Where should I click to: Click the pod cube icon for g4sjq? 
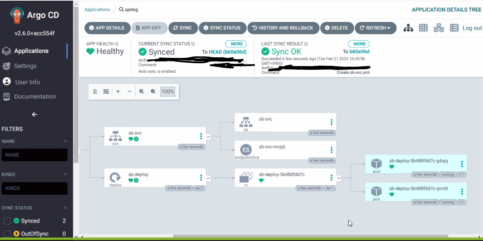(376, 164)
